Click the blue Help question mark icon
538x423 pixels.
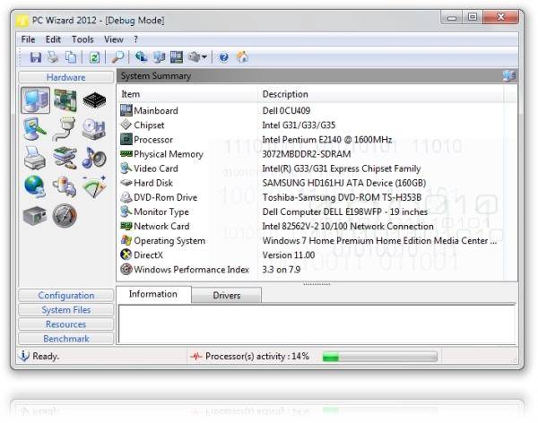223,57
